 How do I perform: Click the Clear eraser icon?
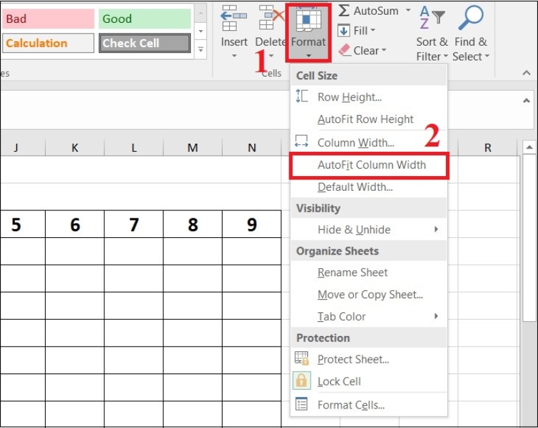[344, 50]
